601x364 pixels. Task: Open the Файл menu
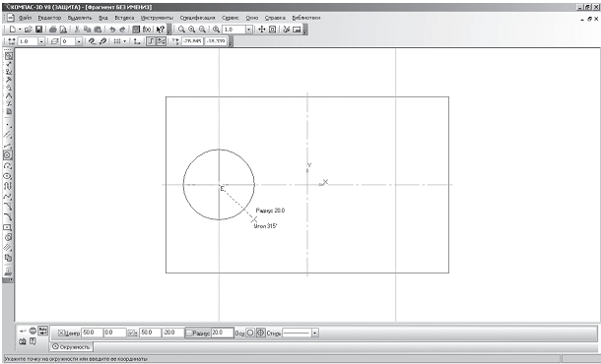pos(26,18)
